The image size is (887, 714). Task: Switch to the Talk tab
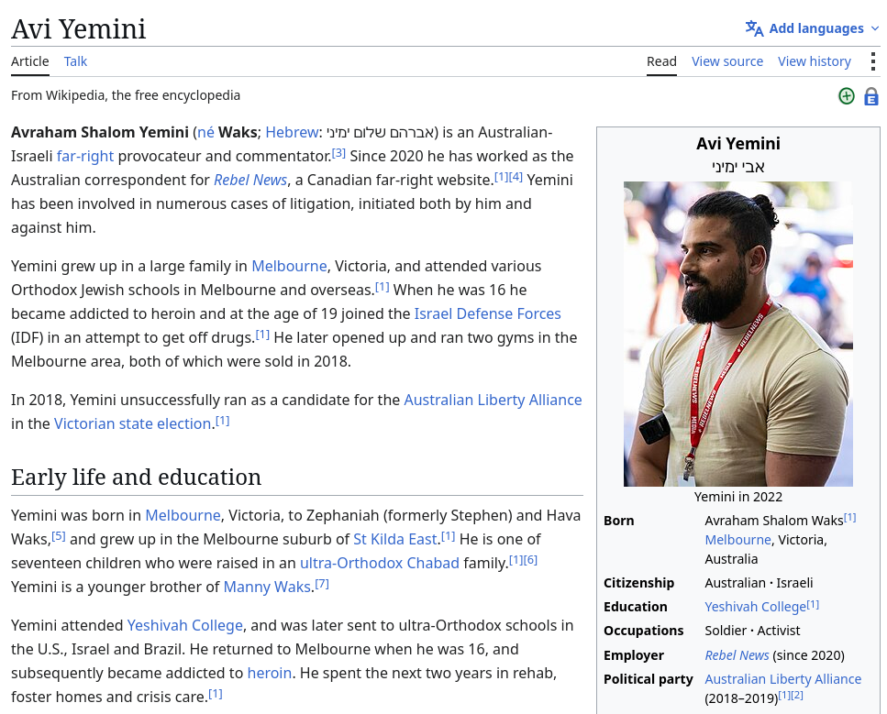click(75, 61)
